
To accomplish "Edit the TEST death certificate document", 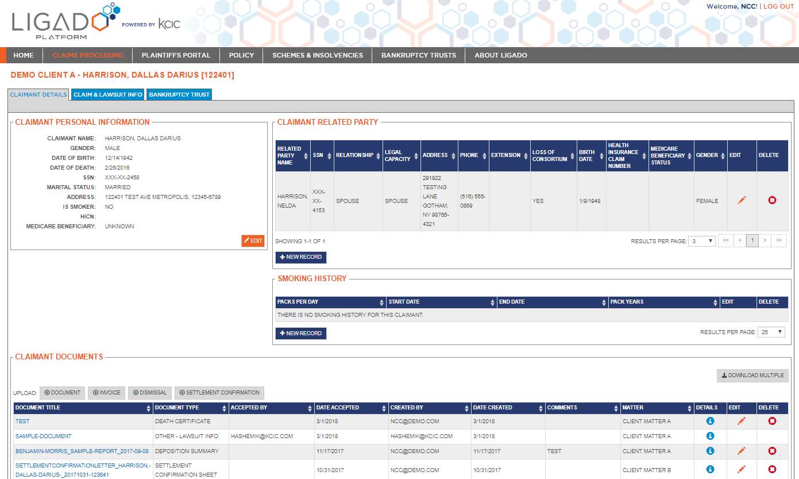I will point(742,421).
